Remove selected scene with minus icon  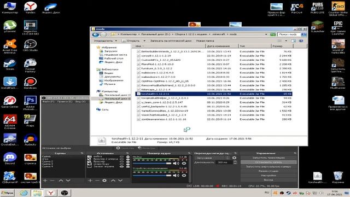pyautogui.click(x=52, y=180)
